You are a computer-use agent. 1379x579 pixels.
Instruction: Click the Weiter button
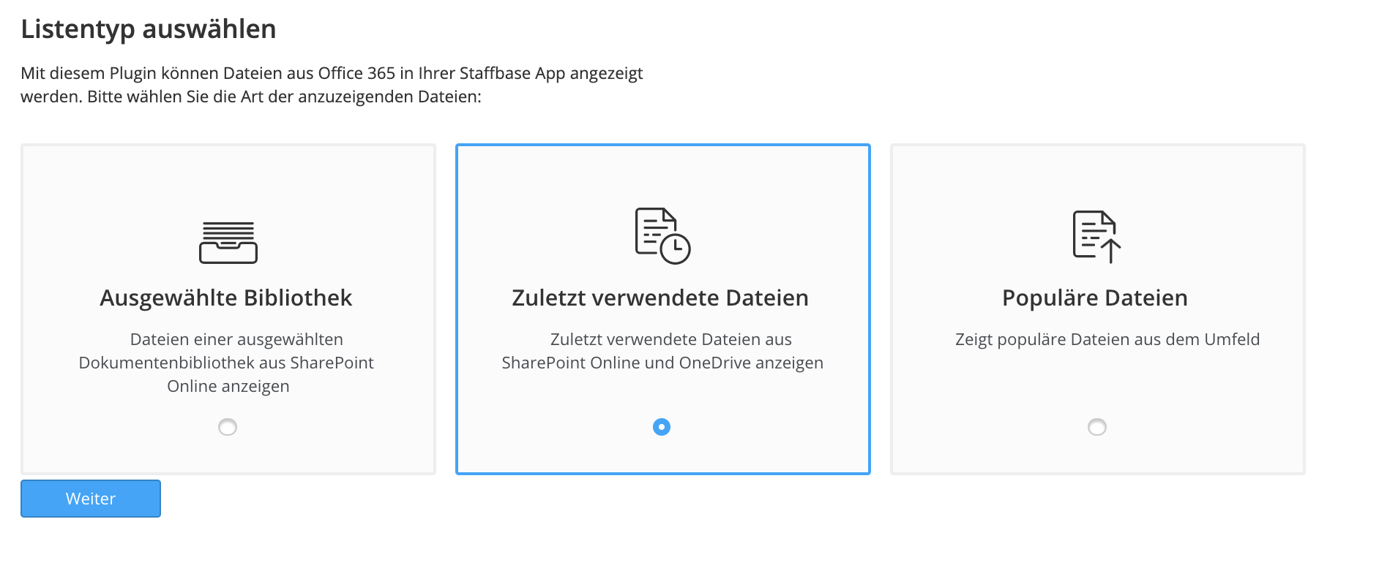(x=91, y=499)
